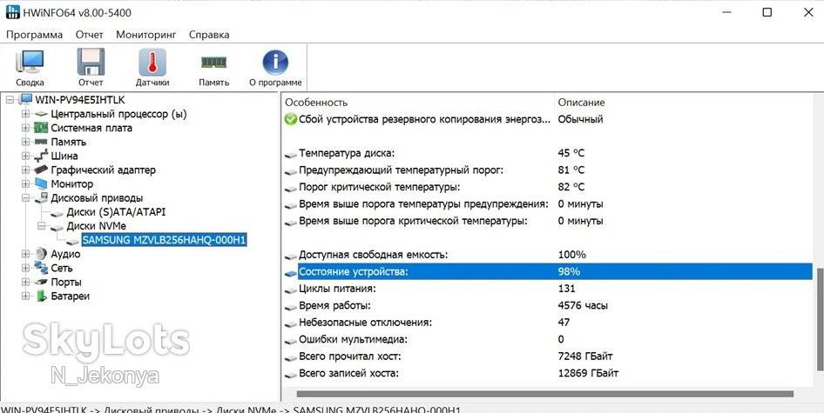Select the Всего прочитал хост row

tap(548, 356)
